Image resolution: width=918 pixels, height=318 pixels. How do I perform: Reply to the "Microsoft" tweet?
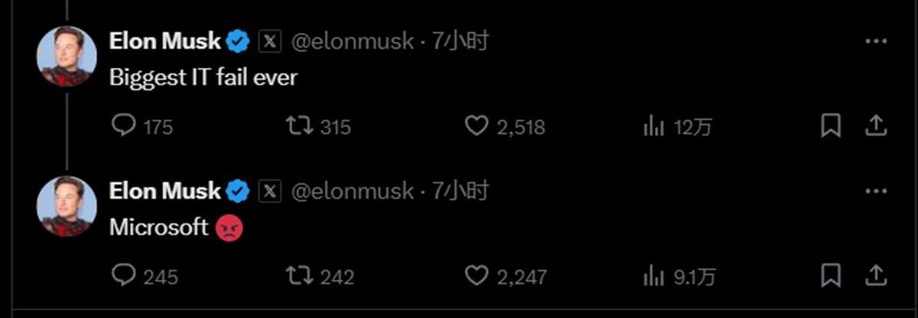124,274
